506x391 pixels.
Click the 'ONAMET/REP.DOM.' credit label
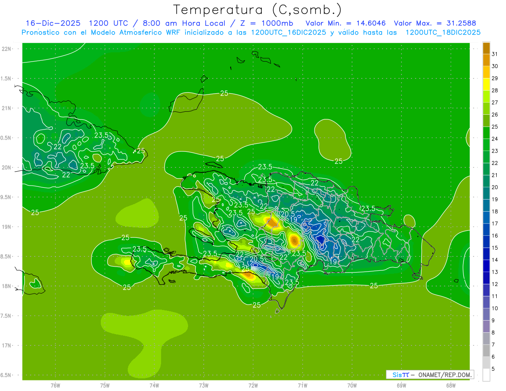tap(444, 375)
